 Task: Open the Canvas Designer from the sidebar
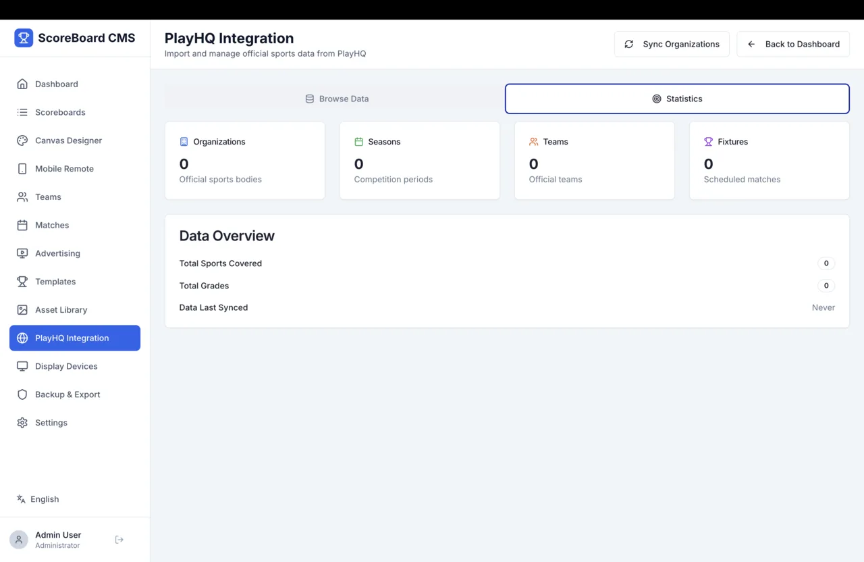pyautogui.click(x=21, y=140)
